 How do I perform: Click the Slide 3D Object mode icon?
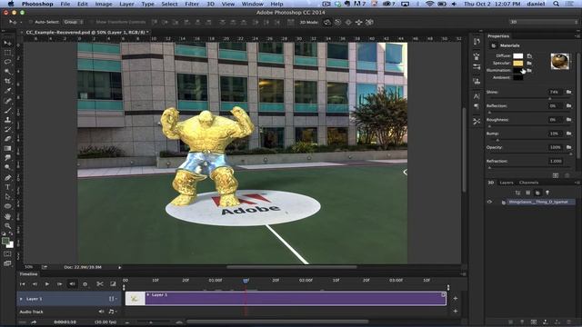pos(358,22)
